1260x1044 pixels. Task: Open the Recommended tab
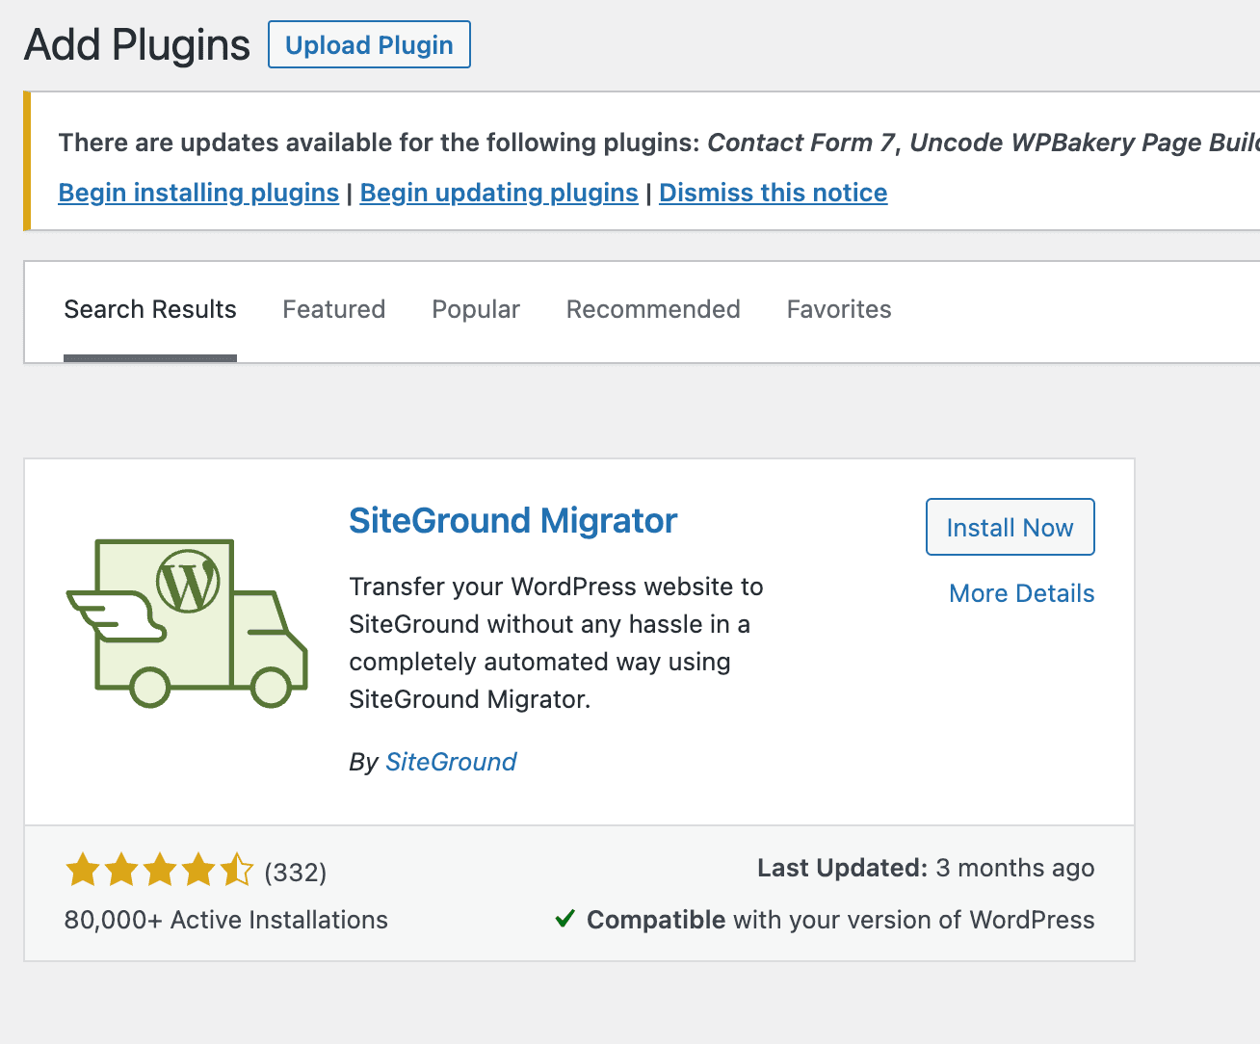click(x=653, y=309)
